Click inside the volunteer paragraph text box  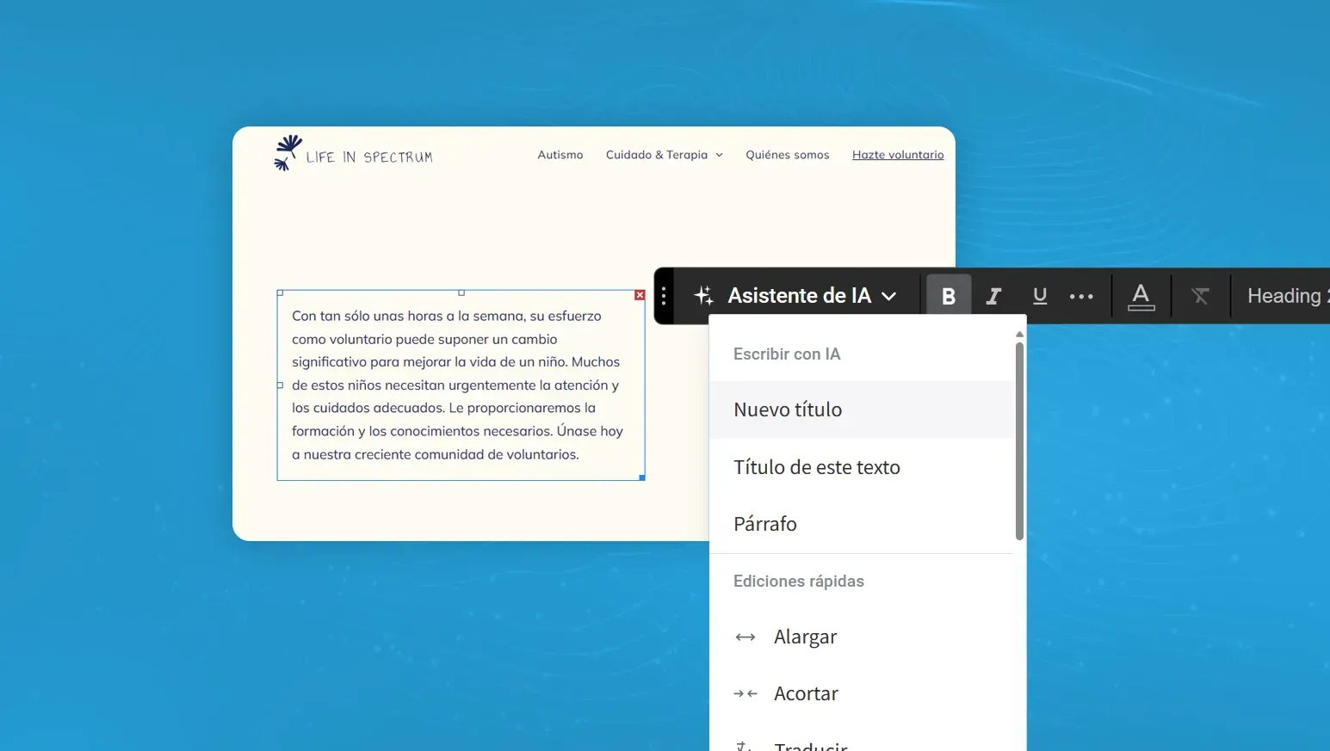[461, 385]
